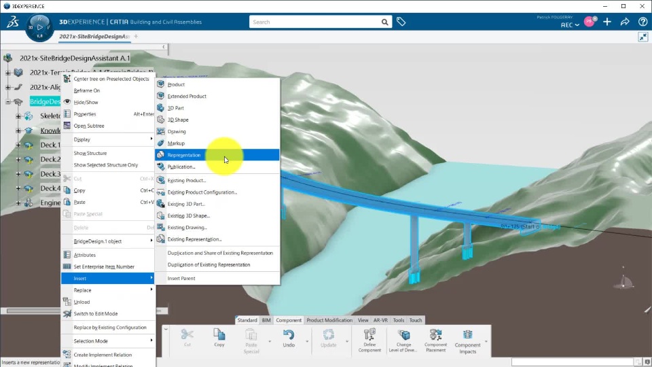The image size is (652, 367).
Task: Expand the Deck.2 tree node
Action: click(x=18, y=159)
